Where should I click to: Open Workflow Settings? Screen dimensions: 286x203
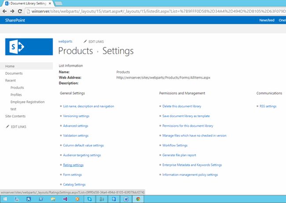[x=175, y=145]
